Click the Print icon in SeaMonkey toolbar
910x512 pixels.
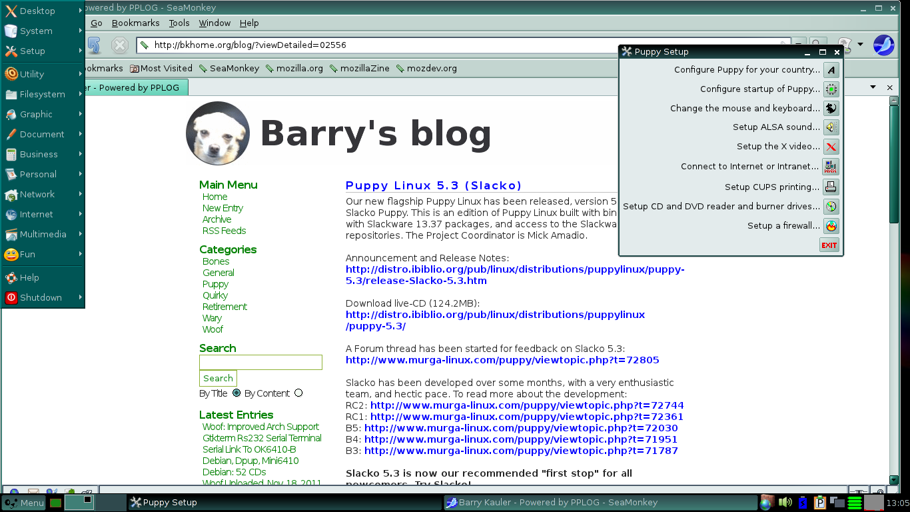(x=845, y=45)
